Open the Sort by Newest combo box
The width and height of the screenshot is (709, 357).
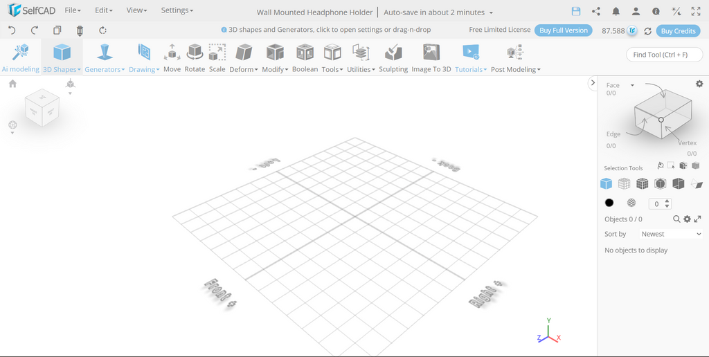(670, 234)
